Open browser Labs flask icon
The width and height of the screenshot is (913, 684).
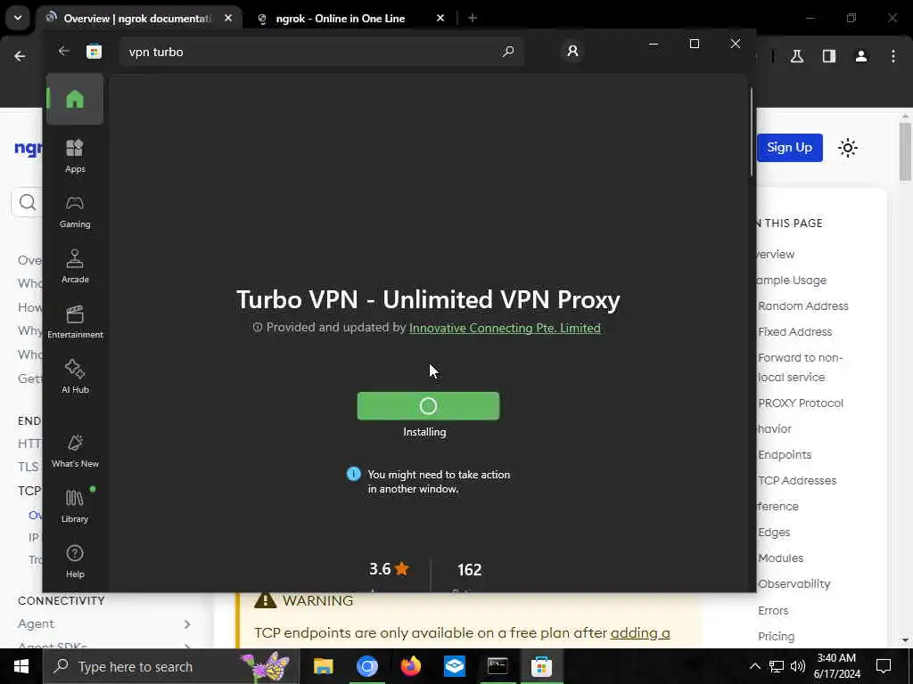(797, 56)
